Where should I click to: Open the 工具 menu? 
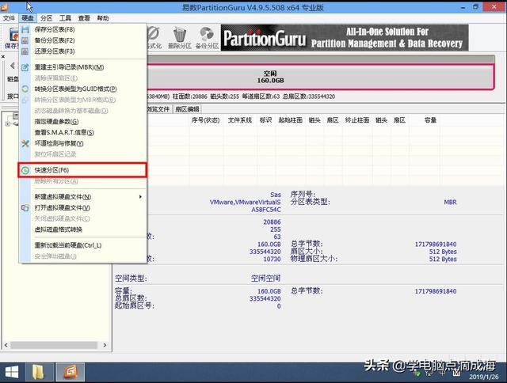tap(65, 18)
